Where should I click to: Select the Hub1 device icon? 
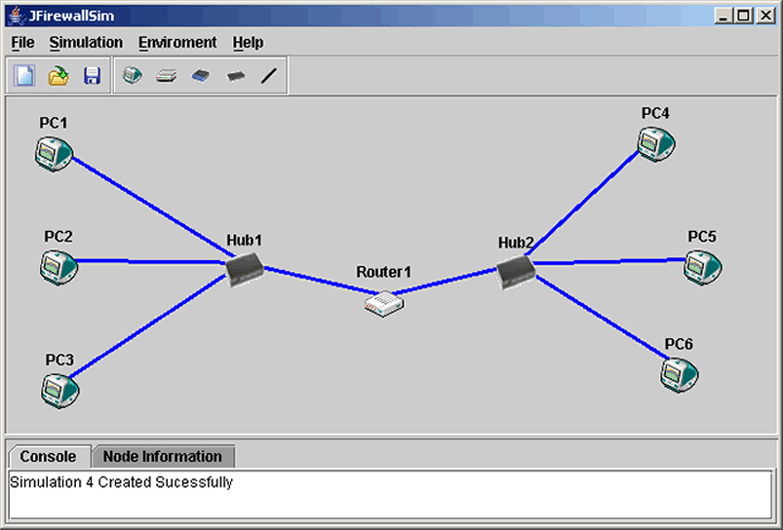coord(244,268)
